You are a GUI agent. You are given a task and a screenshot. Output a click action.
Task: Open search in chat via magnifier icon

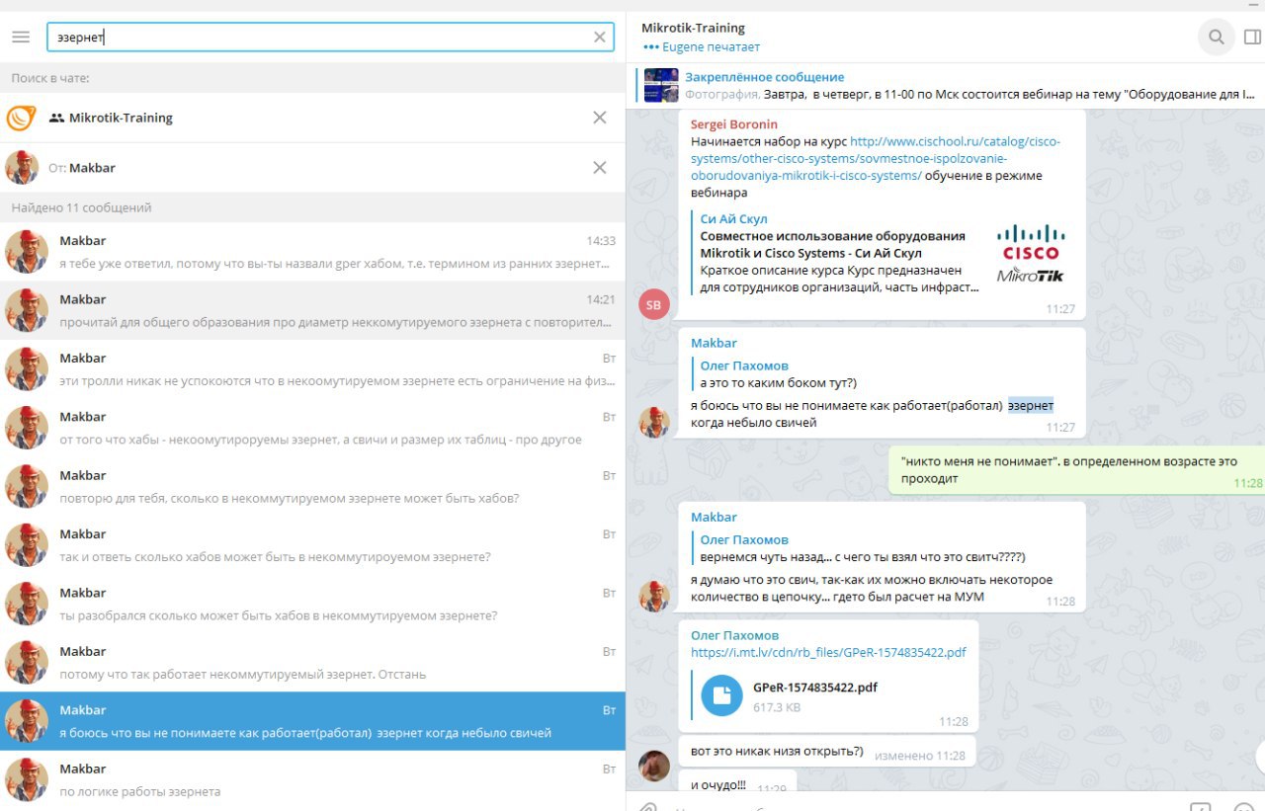point(1217,38)
